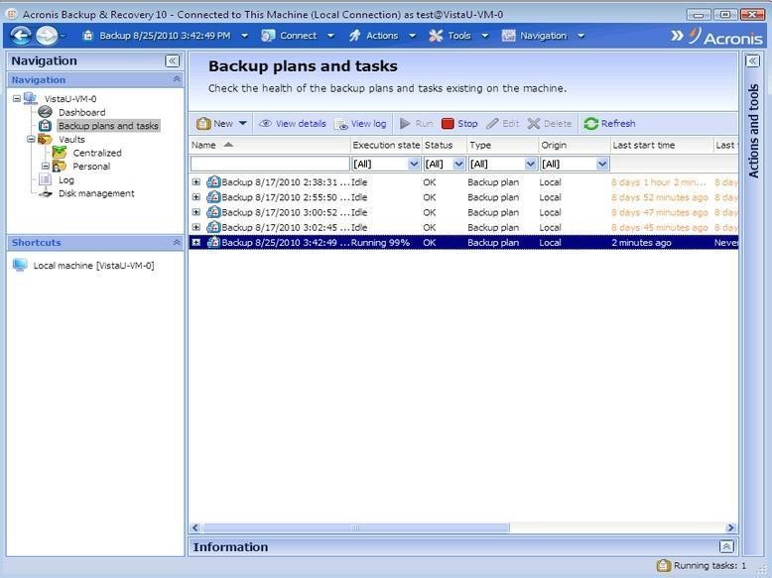Open Status filter dropdown
The width and height of the screenshot is (772, 578).
458,164
